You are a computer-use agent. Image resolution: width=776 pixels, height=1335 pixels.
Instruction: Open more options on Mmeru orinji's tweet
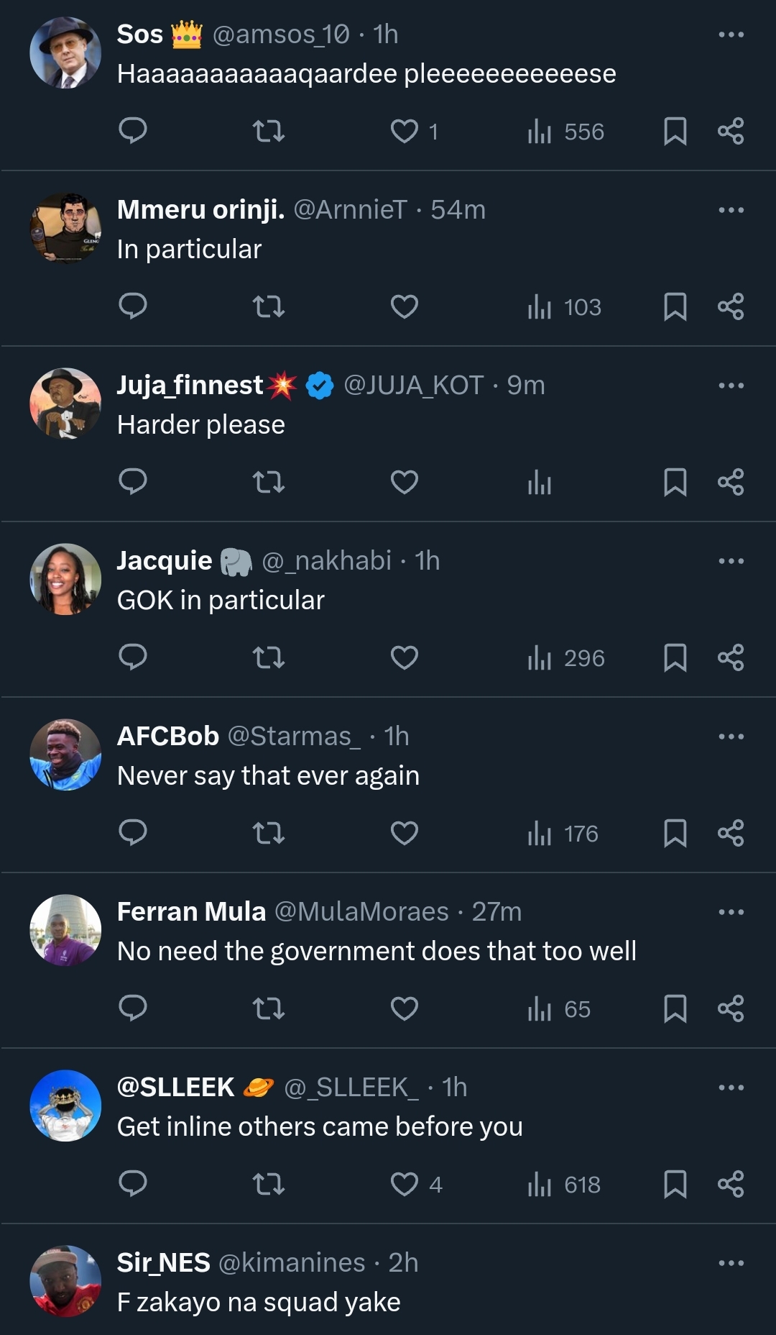[731, 210]
